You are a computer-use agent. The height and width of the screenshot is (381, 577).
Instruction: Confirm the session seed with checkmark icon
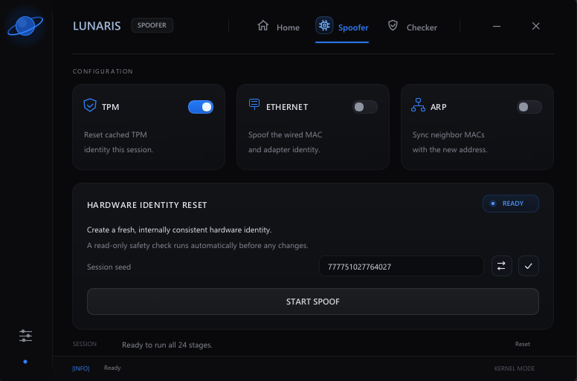(x=529, y=266)
